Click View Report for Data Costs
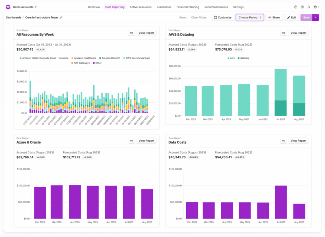The image size is (325, 237). 298,141
